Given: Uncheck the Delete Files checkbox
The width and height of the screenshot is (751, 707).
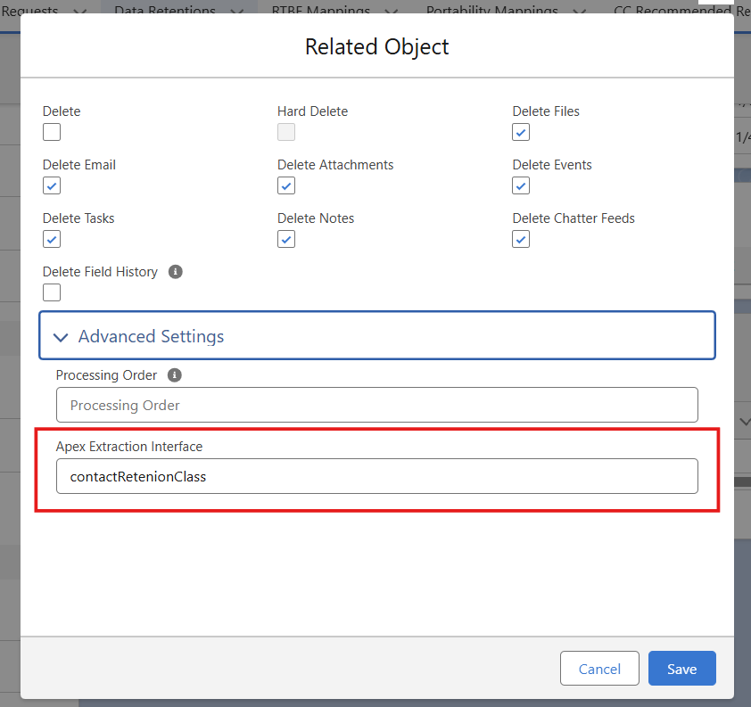Looking at the screenshot, I should pos(521,132).
